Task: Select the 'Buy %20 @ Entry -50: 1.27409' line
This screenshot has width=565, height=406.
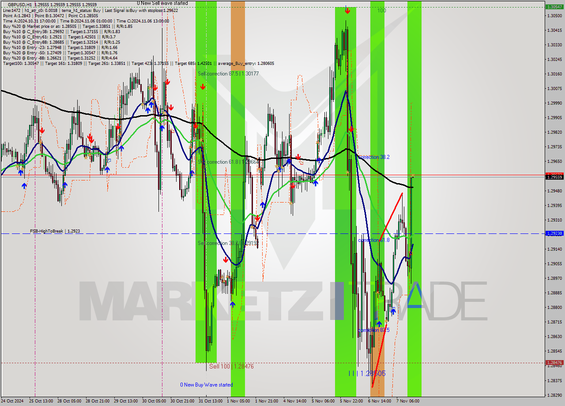Action: pos(60,53)
